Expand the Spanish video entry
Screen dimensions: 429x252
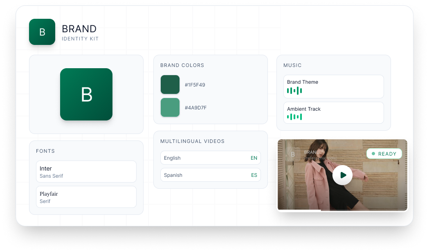click(210, 175)
